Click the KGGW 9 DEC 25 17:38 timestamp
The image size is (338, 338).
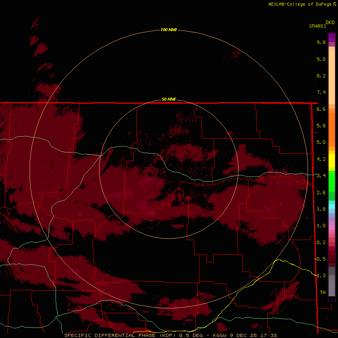pos(245,335)
